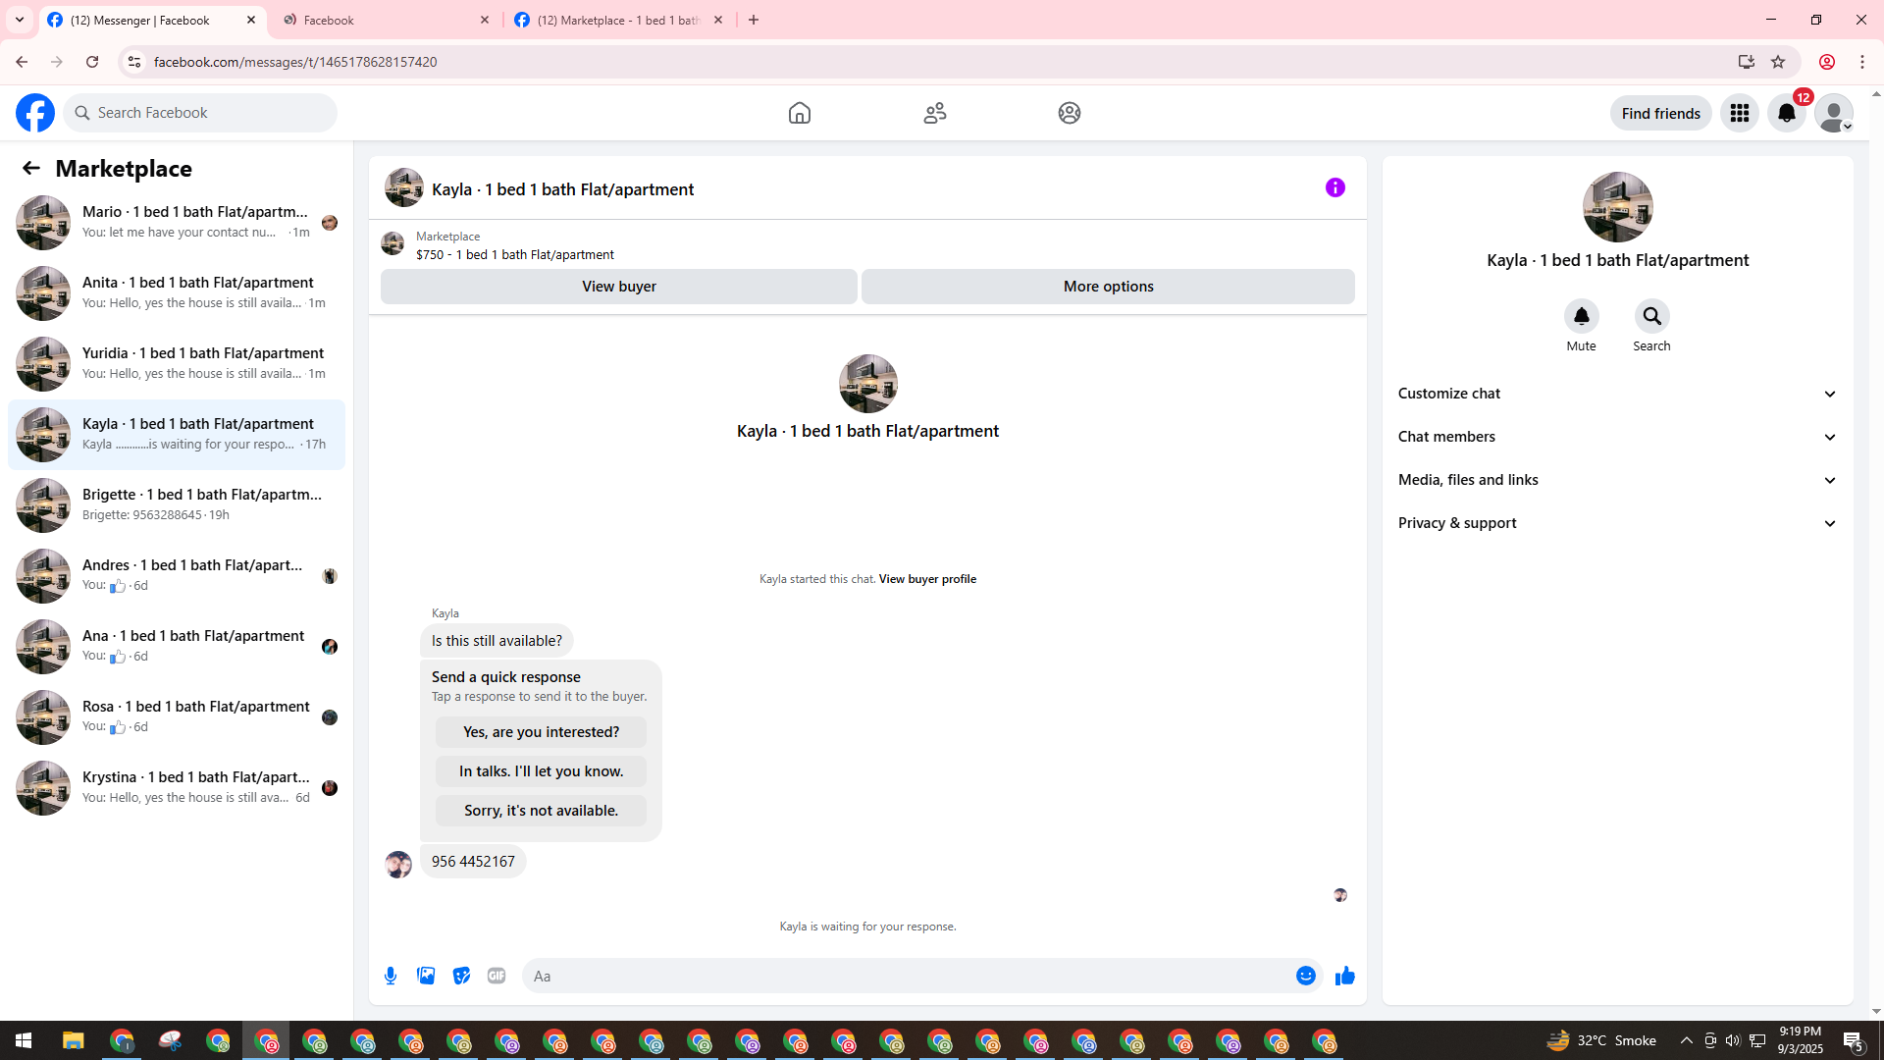Open the tab search dropdown in Chrome
The image size is (1884, 1060).
(20, 20)
